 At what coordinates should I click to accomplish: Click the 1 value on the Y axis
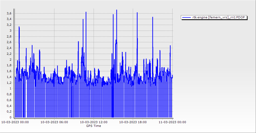(x=10, y=89)
